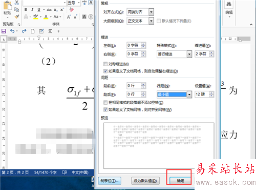Redo the last action
The image size is (256, 190).
click(x=24, y=31)
